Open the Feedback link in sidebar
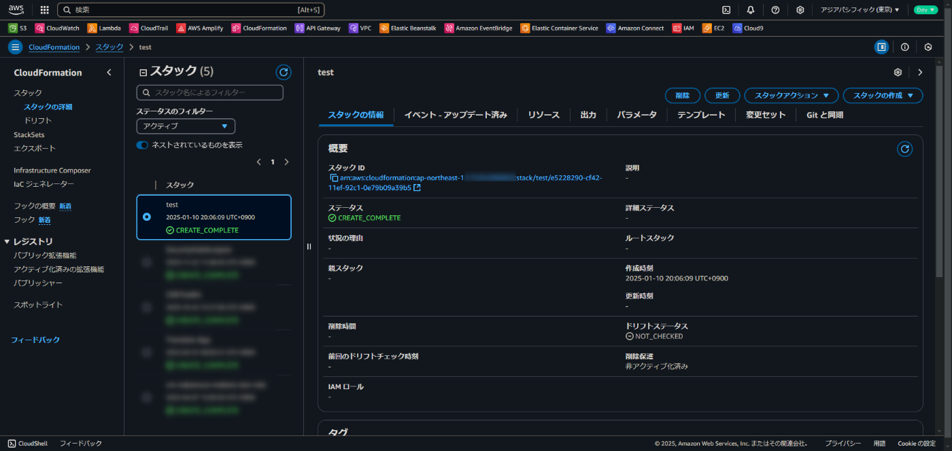The image size is (952, 451). point(35,340)
